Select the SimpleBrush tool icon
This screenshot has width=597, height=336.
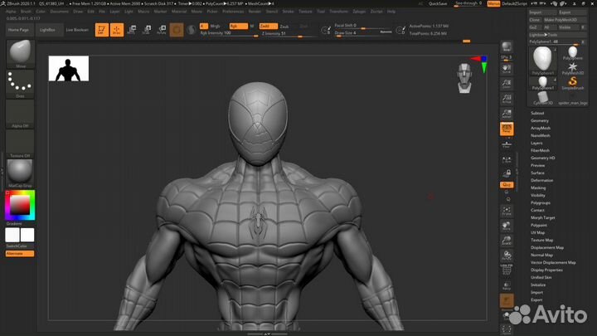coord(572,83)
